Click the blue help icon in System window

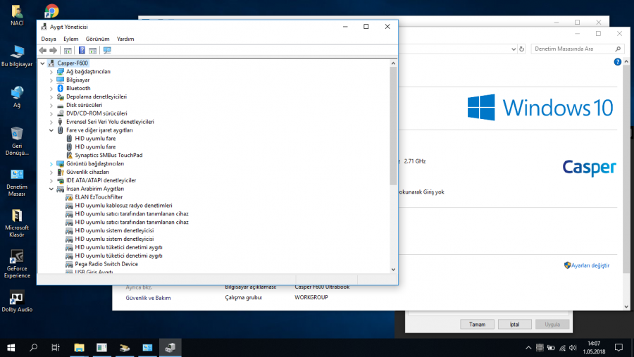(617, 62)
